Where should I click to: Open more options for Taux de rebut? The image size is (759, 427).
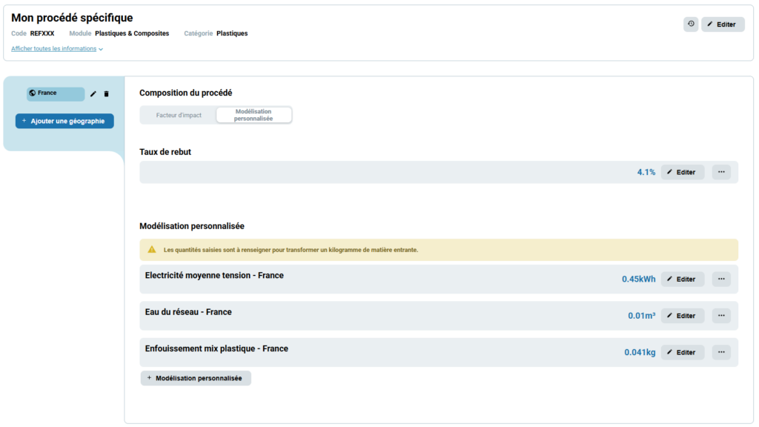pos(721,172)
